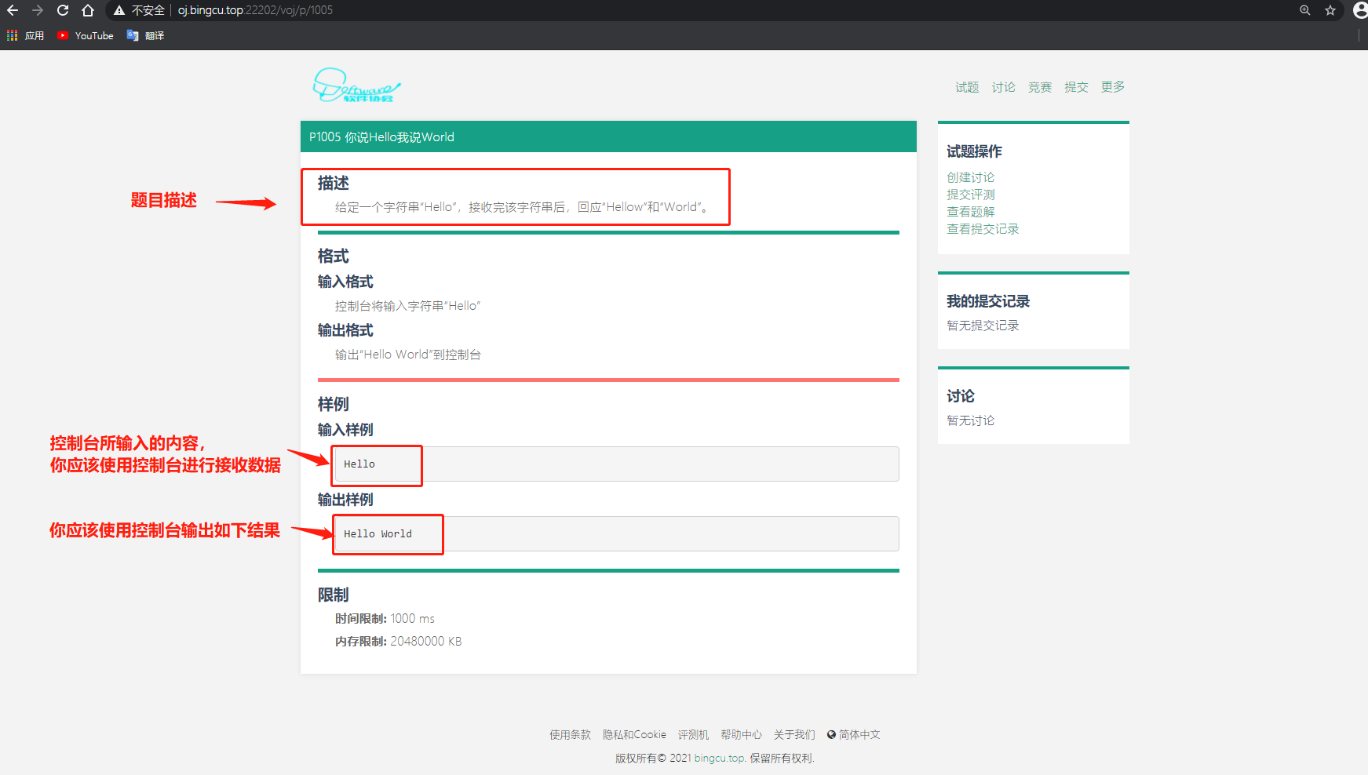The height and width of the screenshot is (775, 1368).
Task: Click the P1005 problem title header
Action: [608, 136]
